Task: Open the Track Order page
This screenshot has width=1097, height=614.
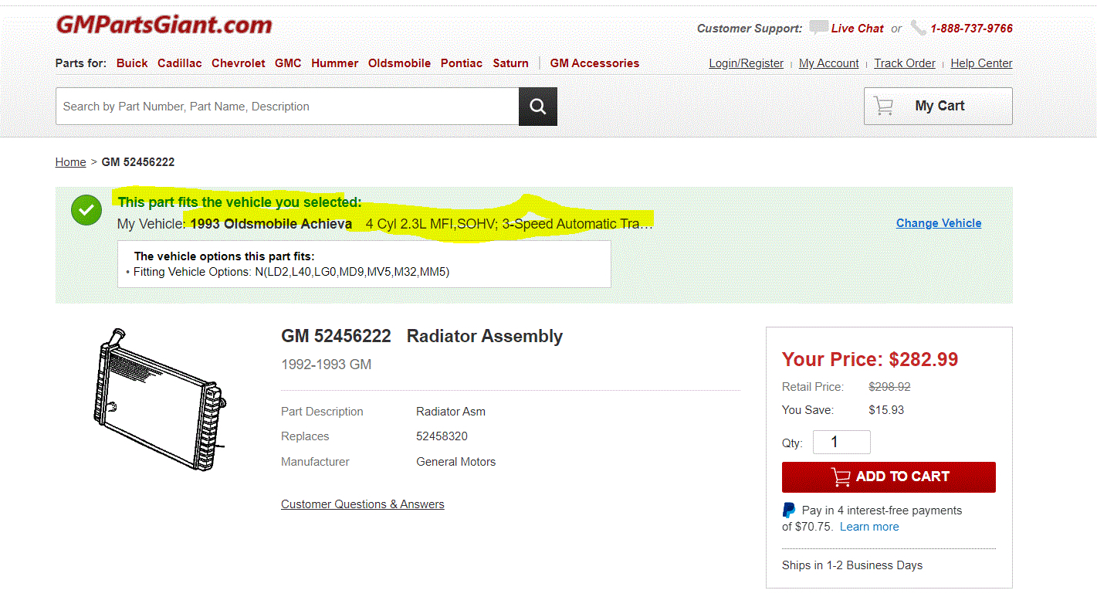Action: (x=905, y=63)
